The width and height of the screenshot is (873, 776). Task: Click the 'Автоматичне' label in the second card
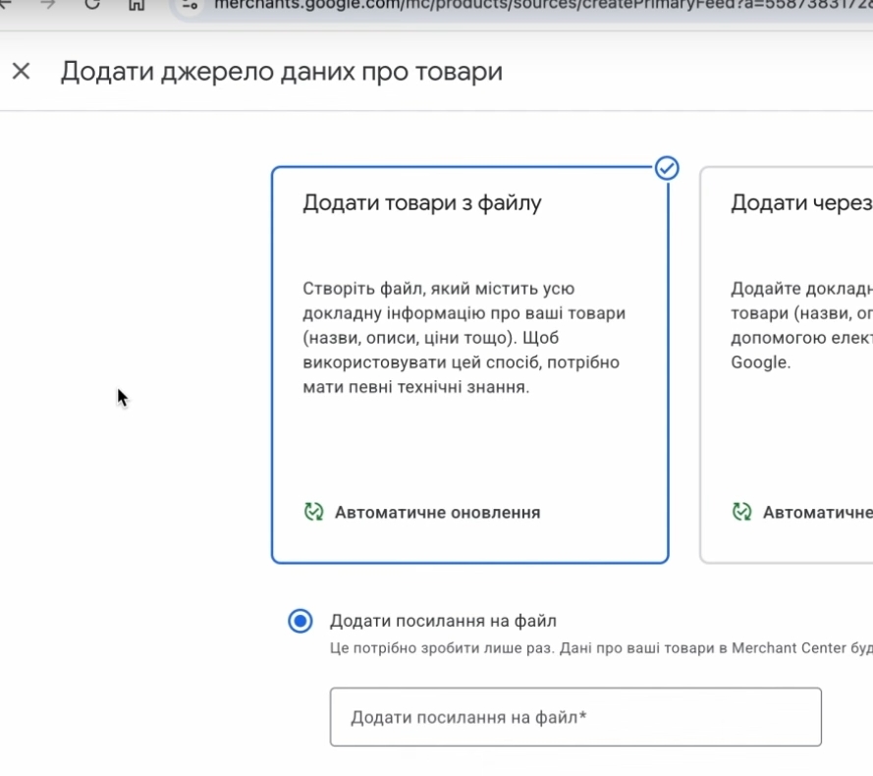817,512
